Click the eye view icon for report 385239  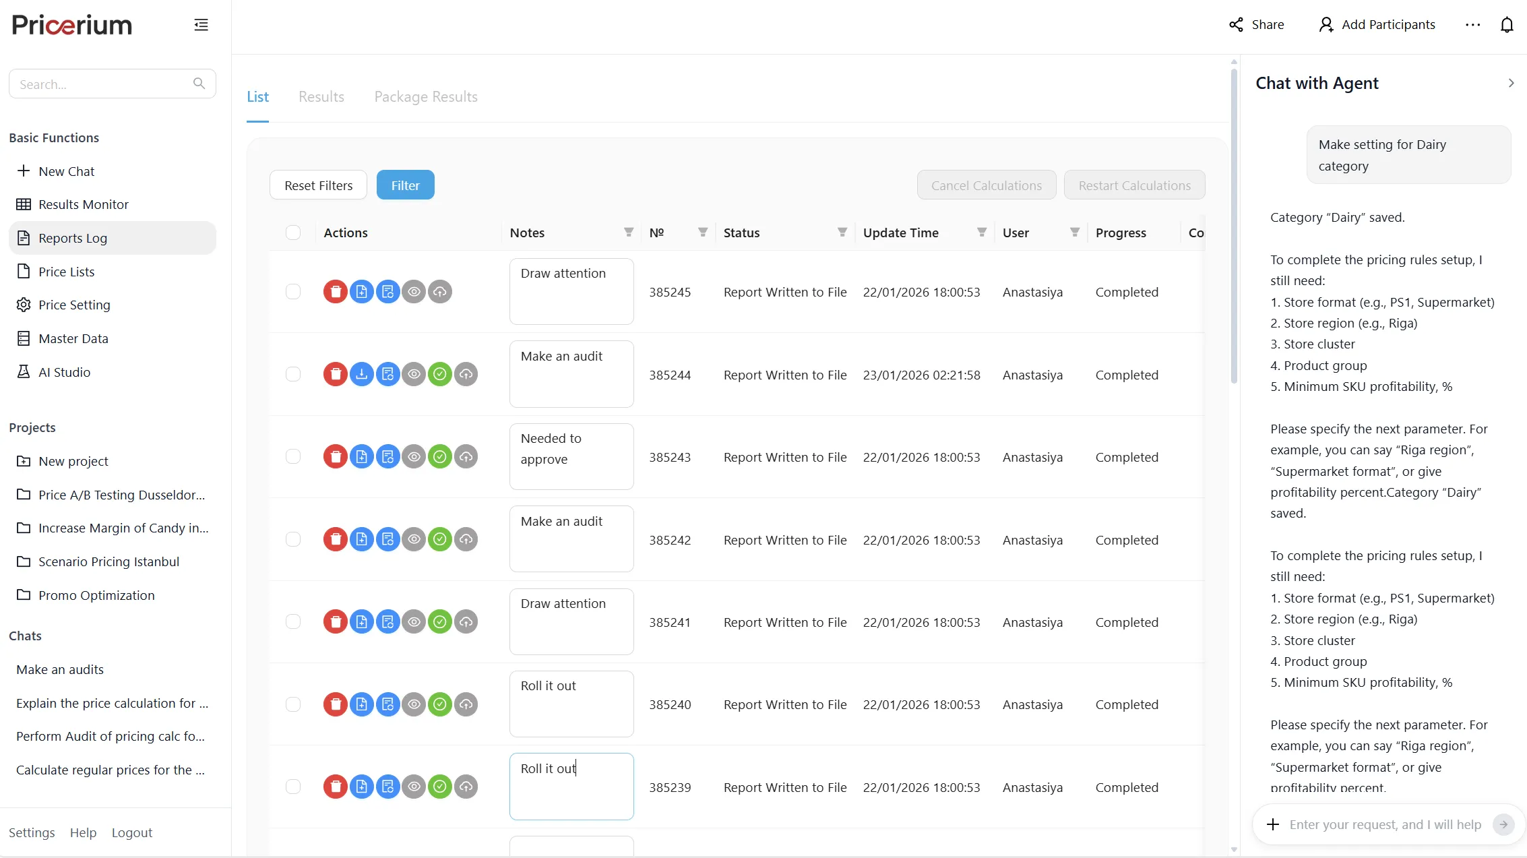(414, 787)
